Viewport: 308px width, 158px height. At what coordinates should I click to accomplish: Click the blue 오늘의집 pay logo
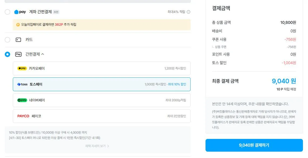(x=20, y=12)
